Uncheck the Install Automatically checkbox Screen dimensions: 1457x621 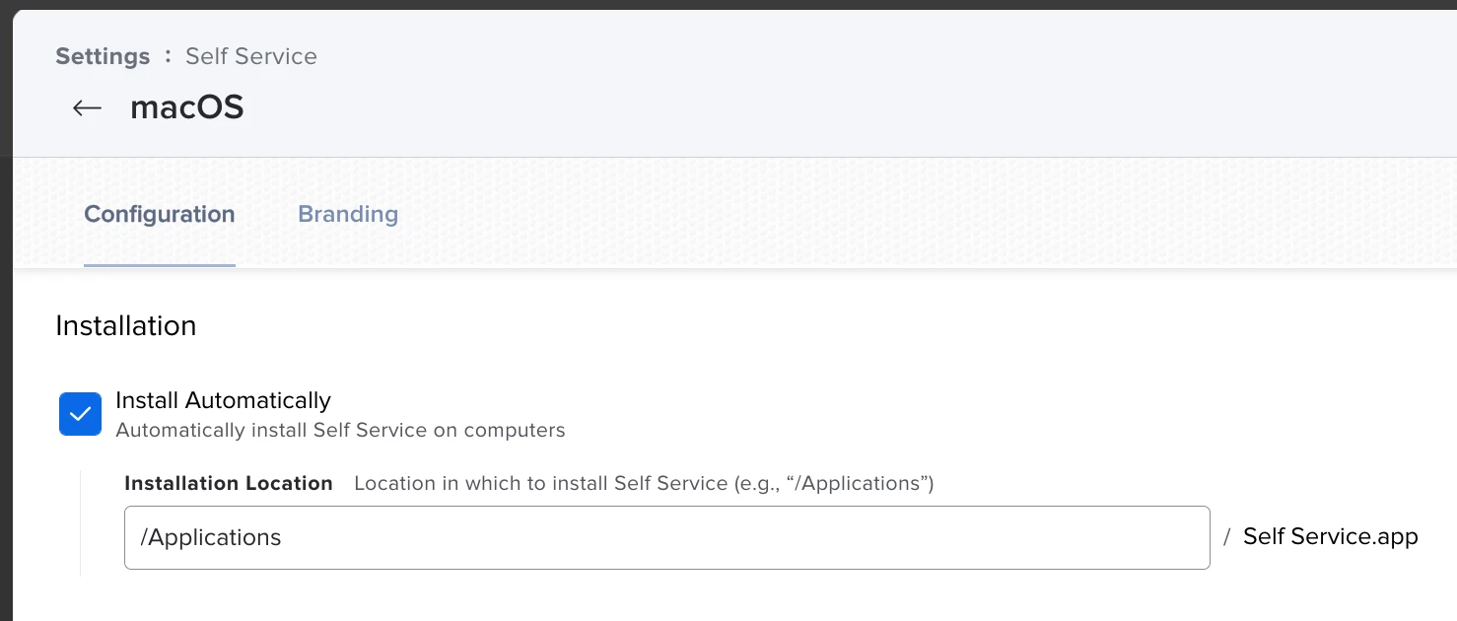click(x=80, y=414)
